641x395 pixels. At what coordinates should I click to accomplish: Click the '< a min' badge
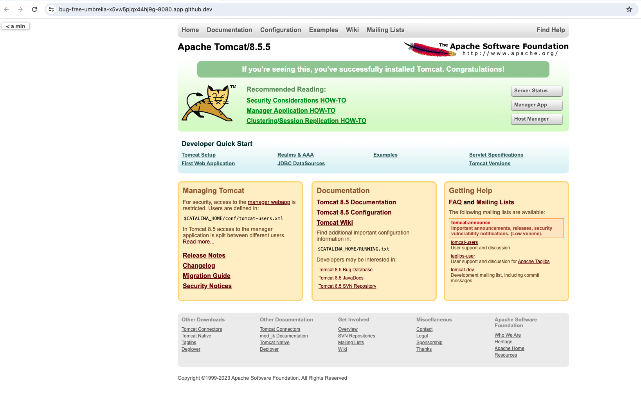tap(16, 26)
